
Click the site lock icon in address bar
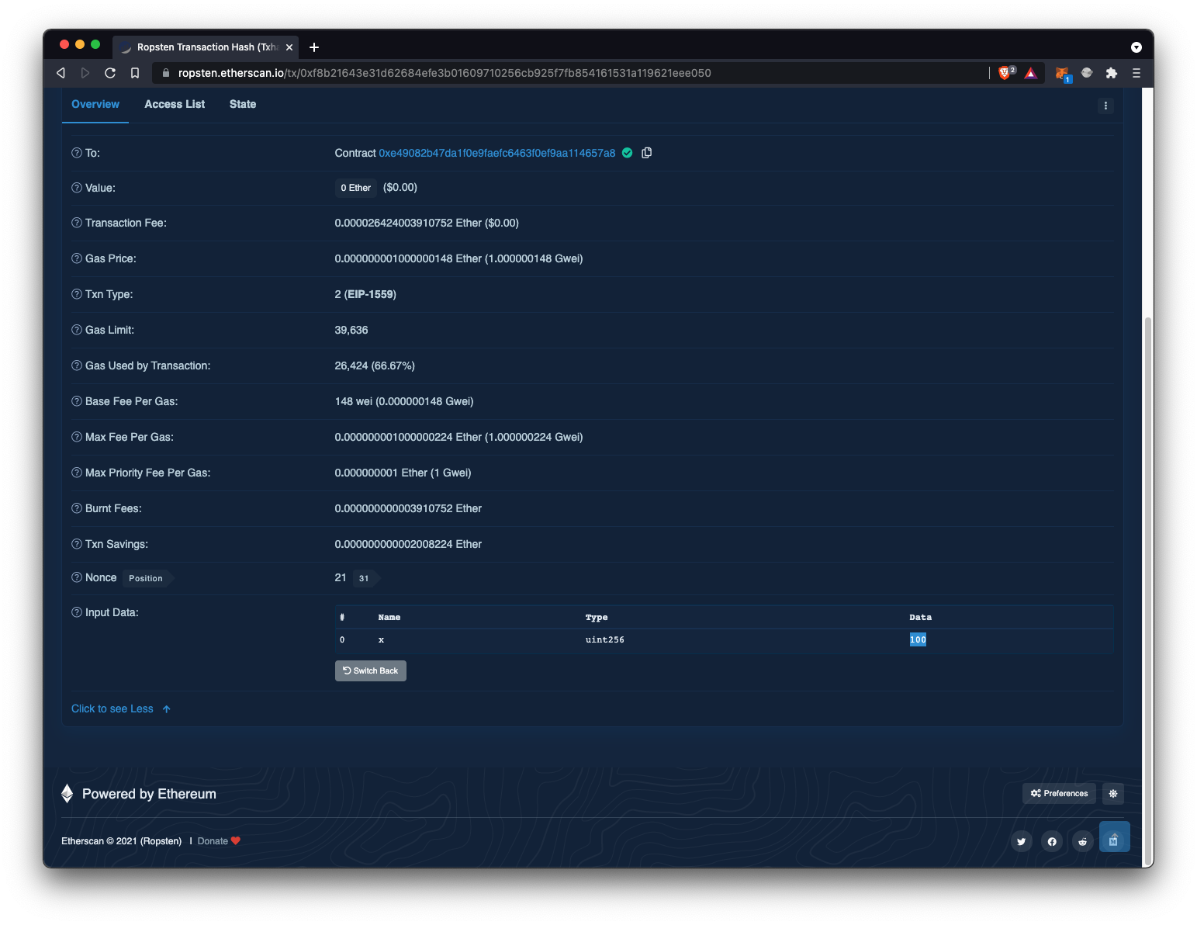coord(165,73)
